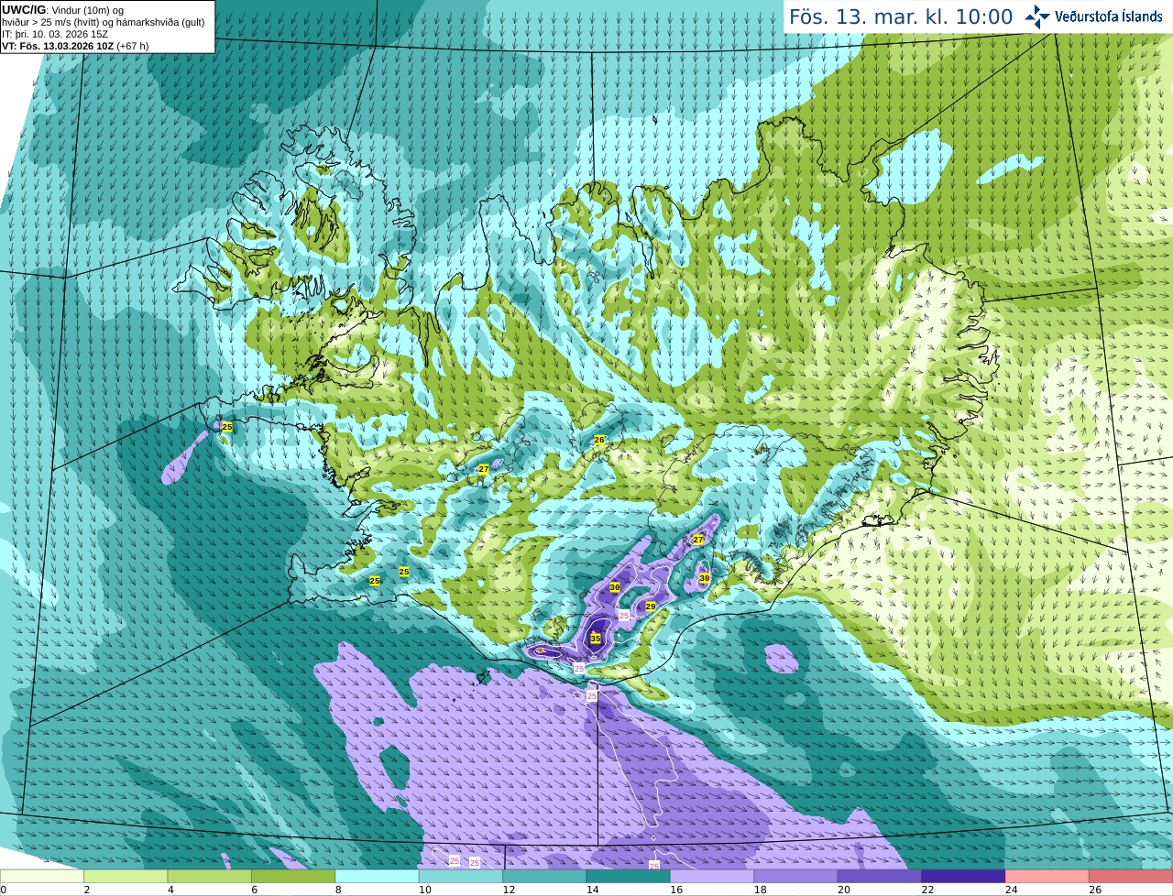The image size is (1173, 896).
Task: Select the 16–18 m/s lavender legend swatch
Action: 712,877
